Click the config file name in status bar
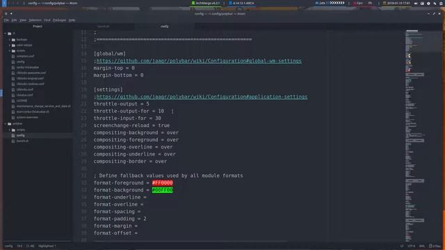Viewport: 445px width, 250px height. pyautogui.click(x=8, y=246)
